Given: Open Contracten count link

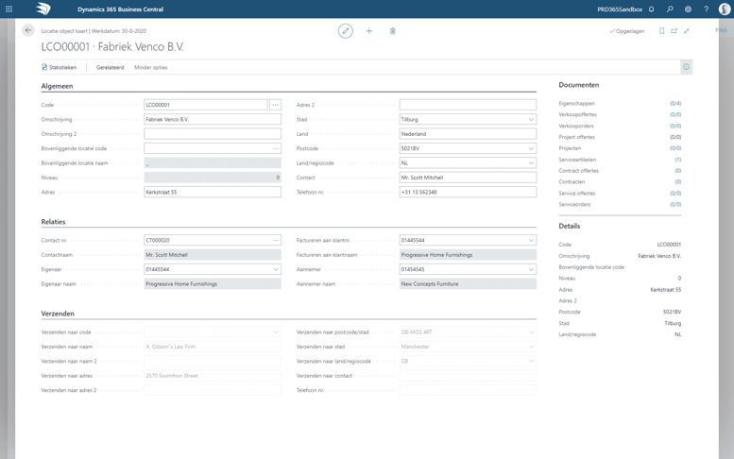Looking at the screenshot, I should point(678,182).
